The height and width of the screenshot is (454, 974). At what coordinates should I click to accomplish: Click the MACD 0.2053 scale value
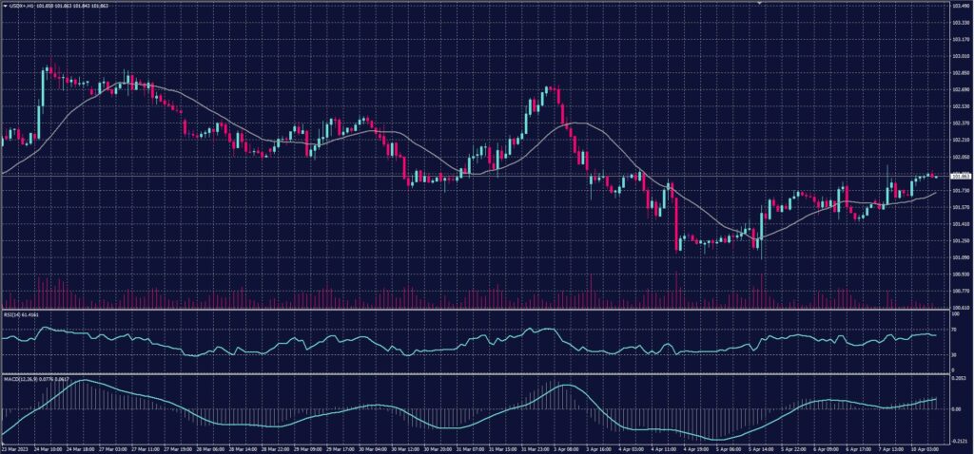pyautogui.click(x=959, y=378)
